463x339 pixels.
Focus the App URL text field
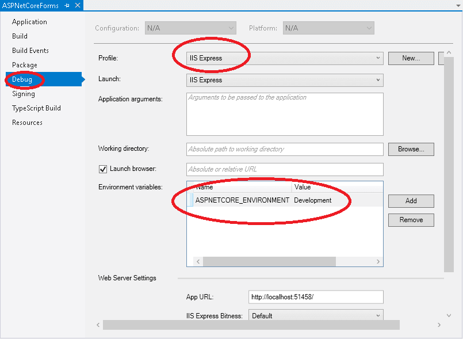click(x=315, y=297)
